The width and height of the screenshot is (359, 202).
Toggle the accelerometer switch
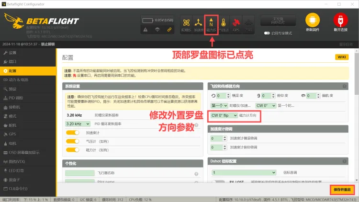(x=72, y=133)
